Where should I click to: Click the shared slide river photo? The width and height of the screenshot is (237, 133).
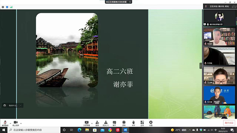(67, 50)
